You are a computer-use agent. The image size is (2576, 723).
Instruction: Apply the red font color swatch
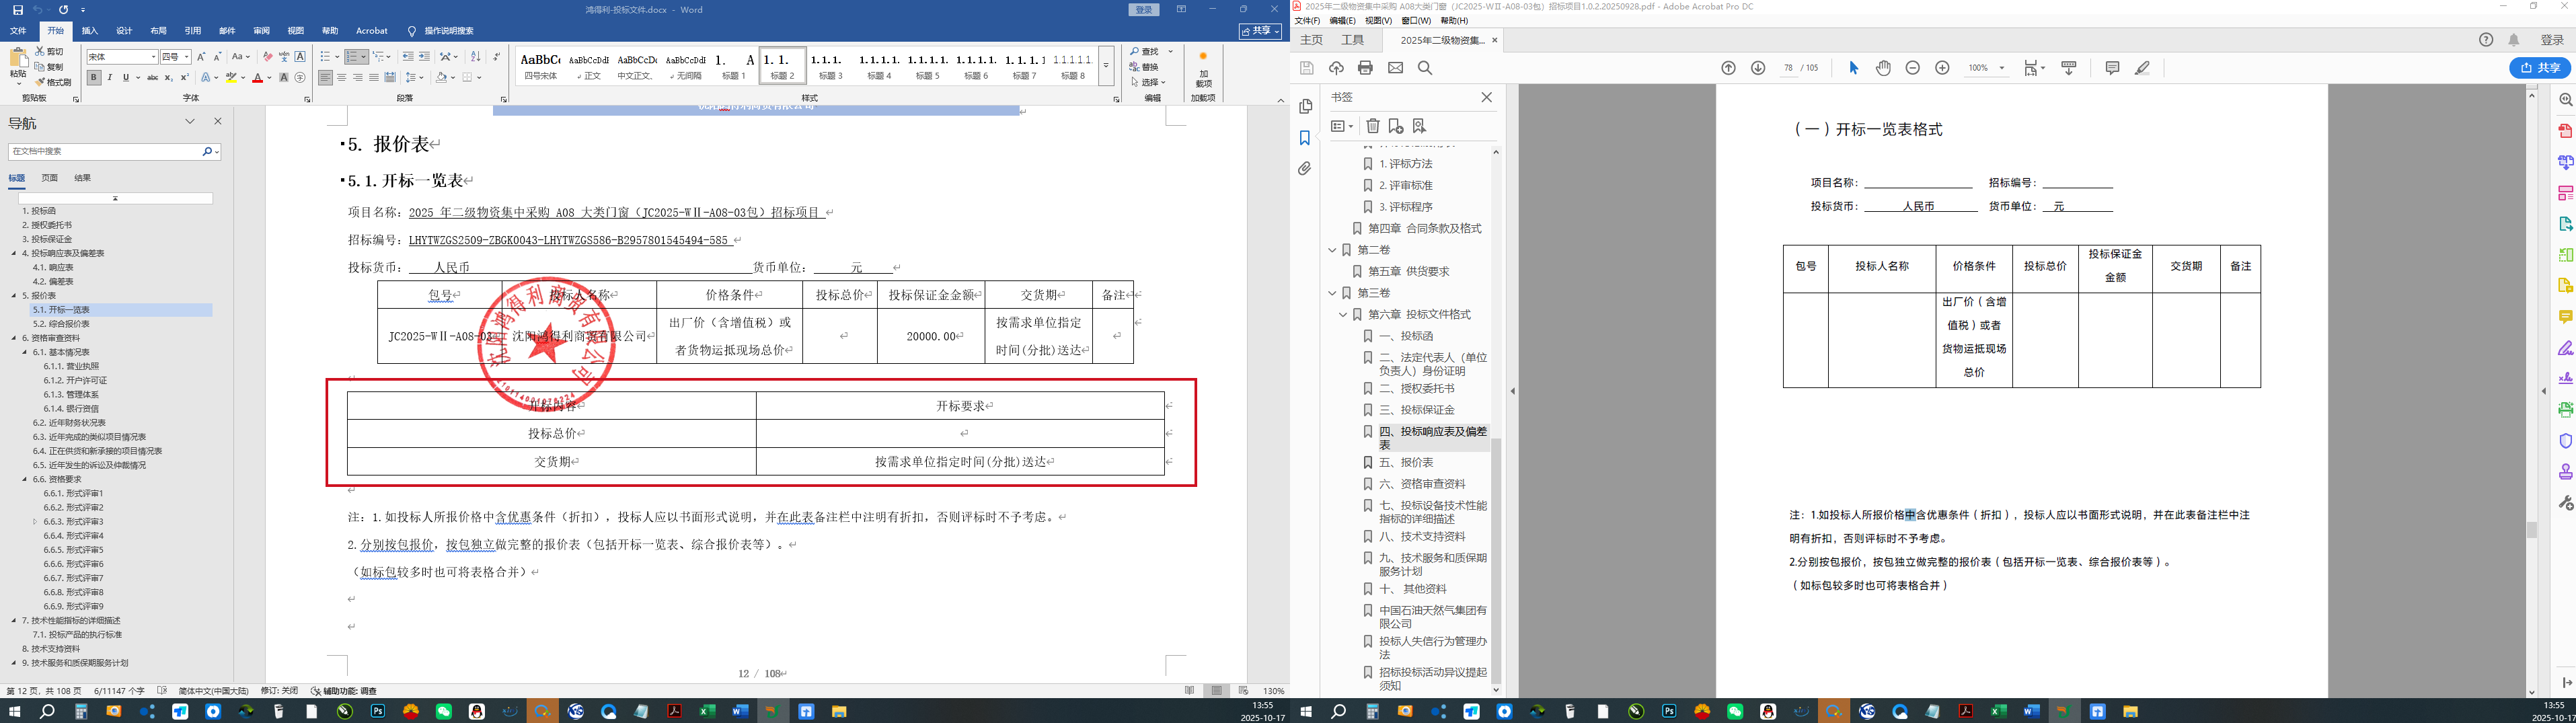[257, 78]
